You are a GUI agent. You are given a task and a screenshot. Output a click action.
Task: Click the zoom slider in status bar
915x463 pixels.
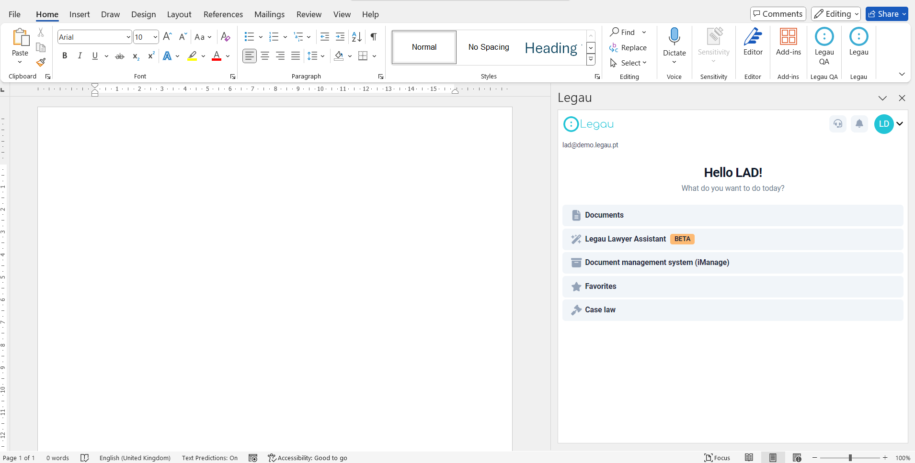tap(850, 458)
